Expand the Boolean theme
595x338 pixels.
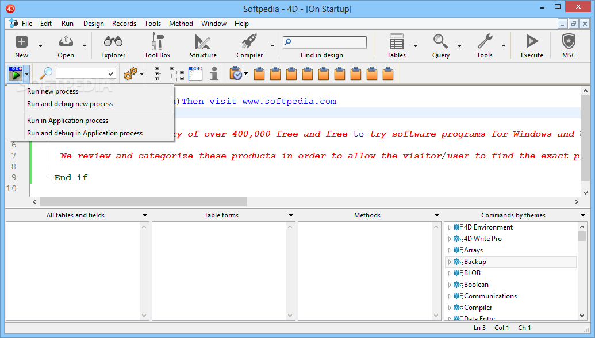coord(450,285)
